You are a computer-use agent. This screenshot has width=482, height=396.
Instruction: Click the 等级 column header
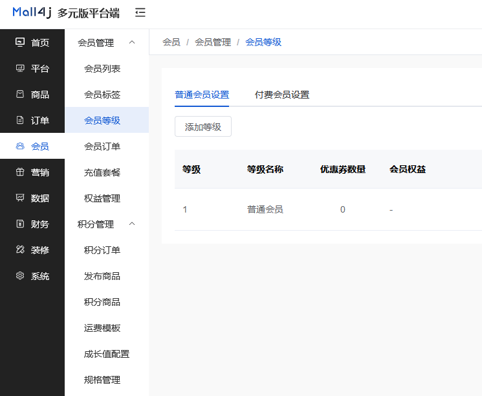pos(192,169)
